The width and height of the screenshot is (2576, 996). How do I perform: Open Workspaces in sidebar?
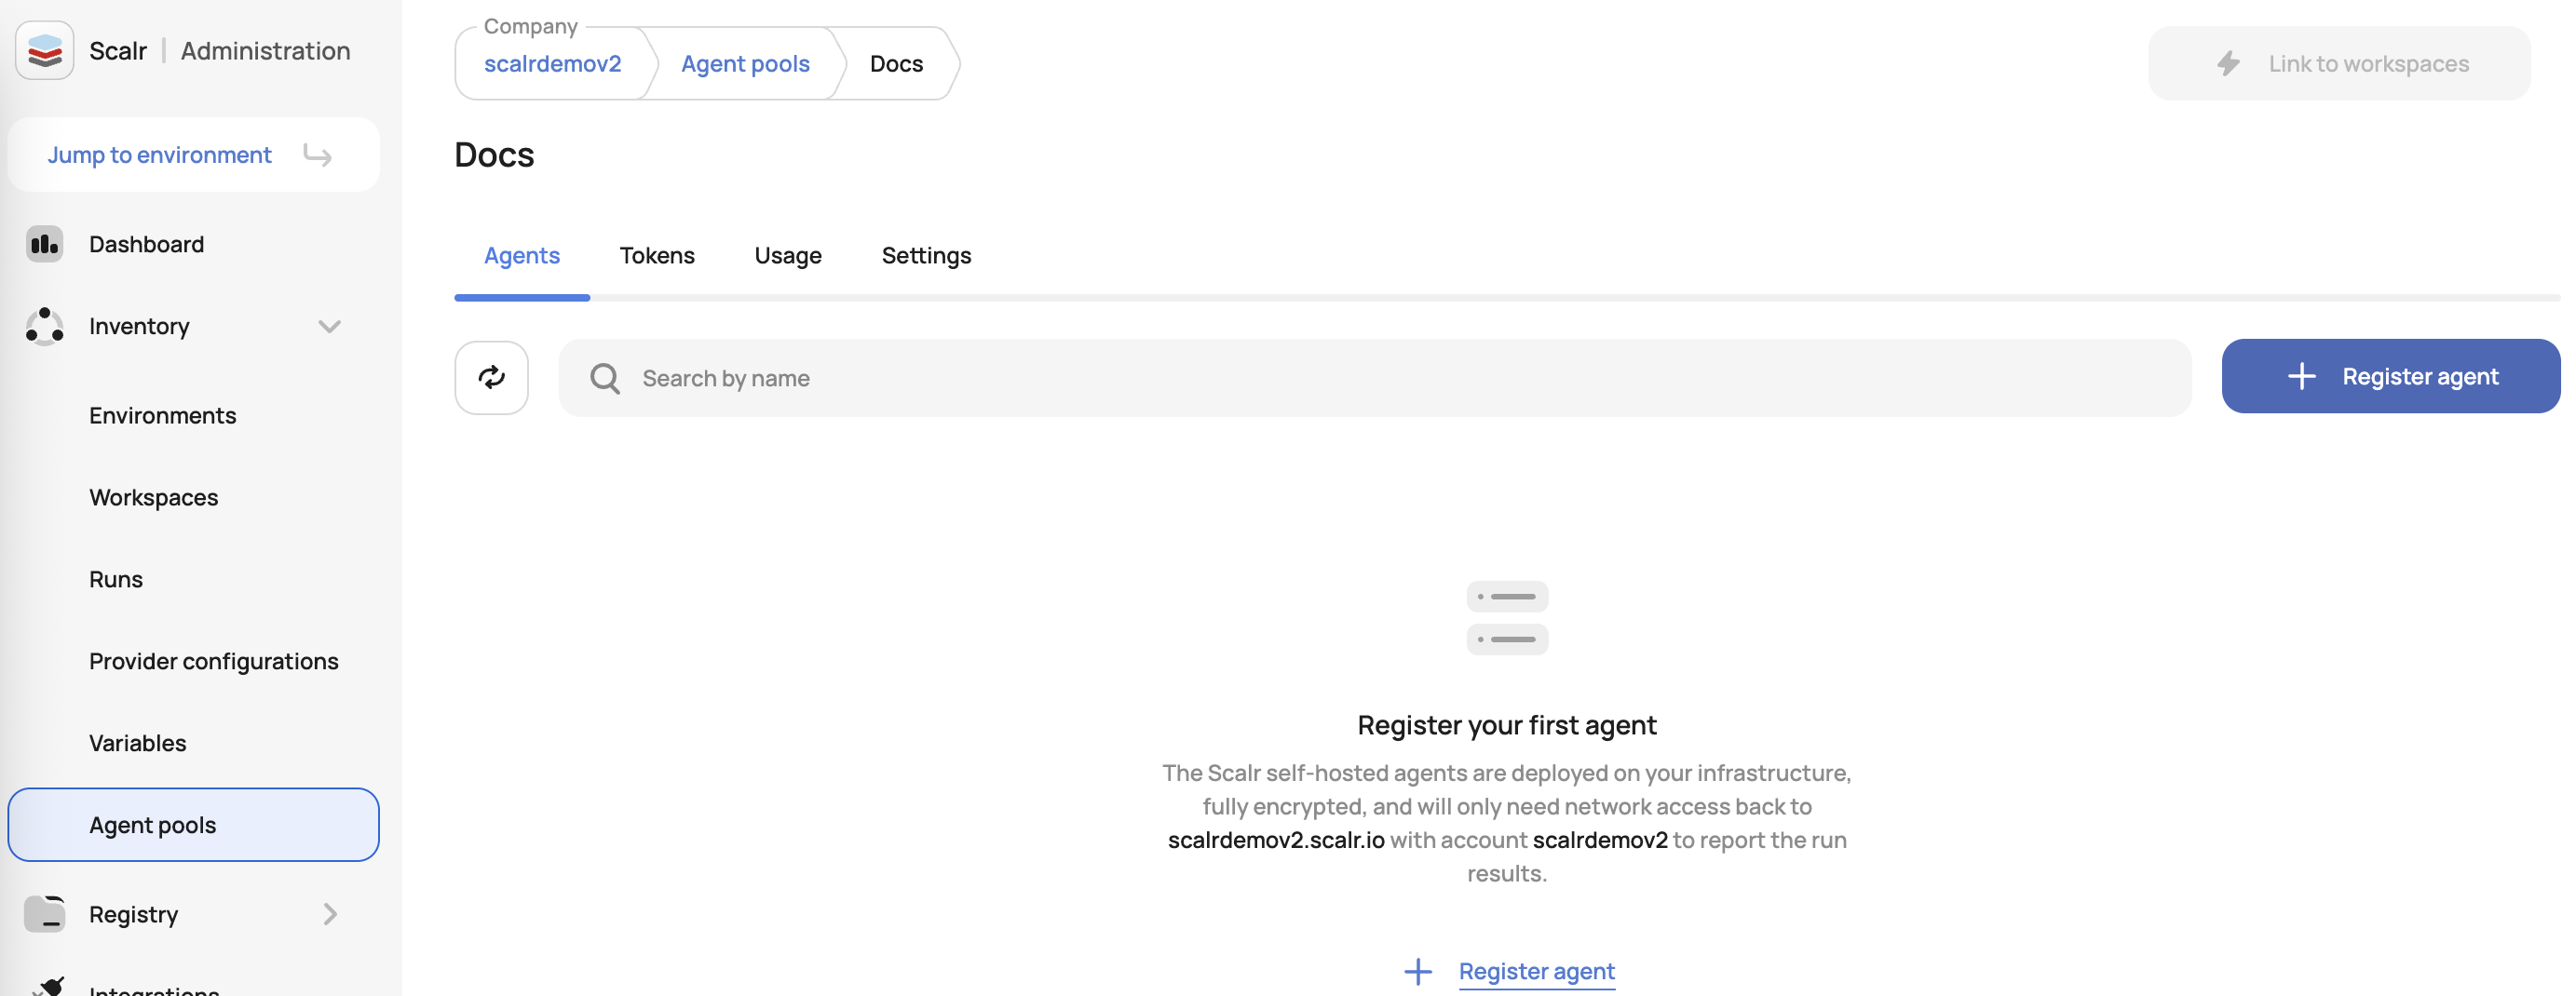[x=153, y=497]
